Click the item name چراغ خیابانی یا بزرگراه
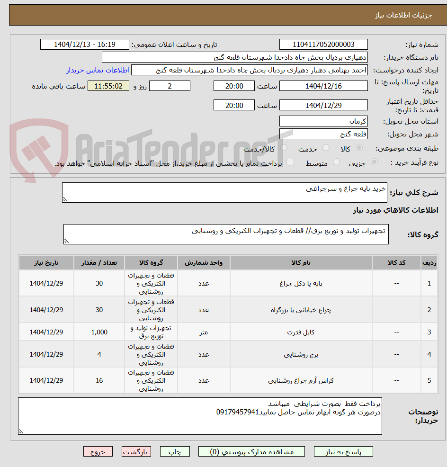Screen dimensions: 447x467 point(301,310)
